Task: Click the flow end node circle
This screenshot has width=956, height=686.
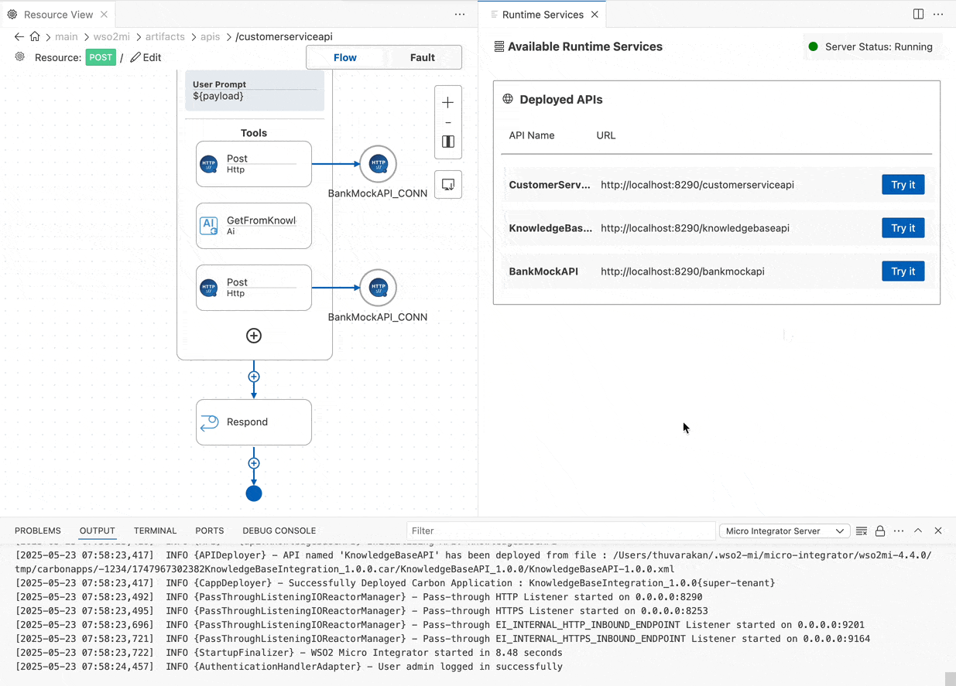Action: click(254, 493)
